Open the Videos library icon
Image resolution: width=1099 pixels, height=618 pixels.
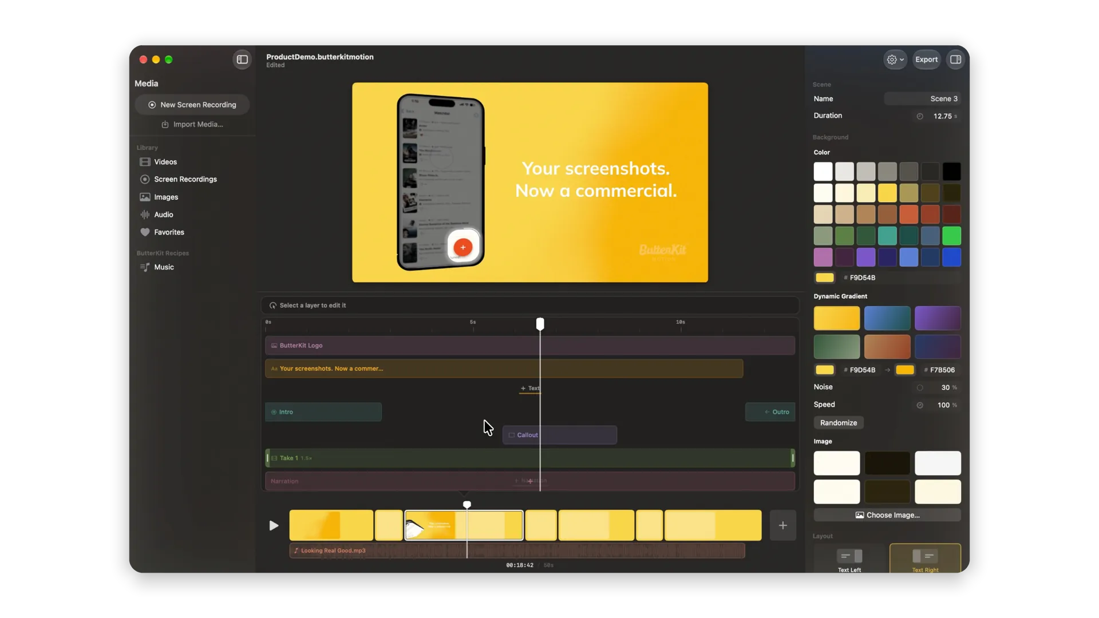(x=145, y=162)
